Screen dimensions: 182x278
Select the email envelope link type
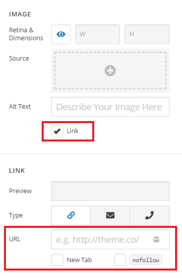point(110,215)
